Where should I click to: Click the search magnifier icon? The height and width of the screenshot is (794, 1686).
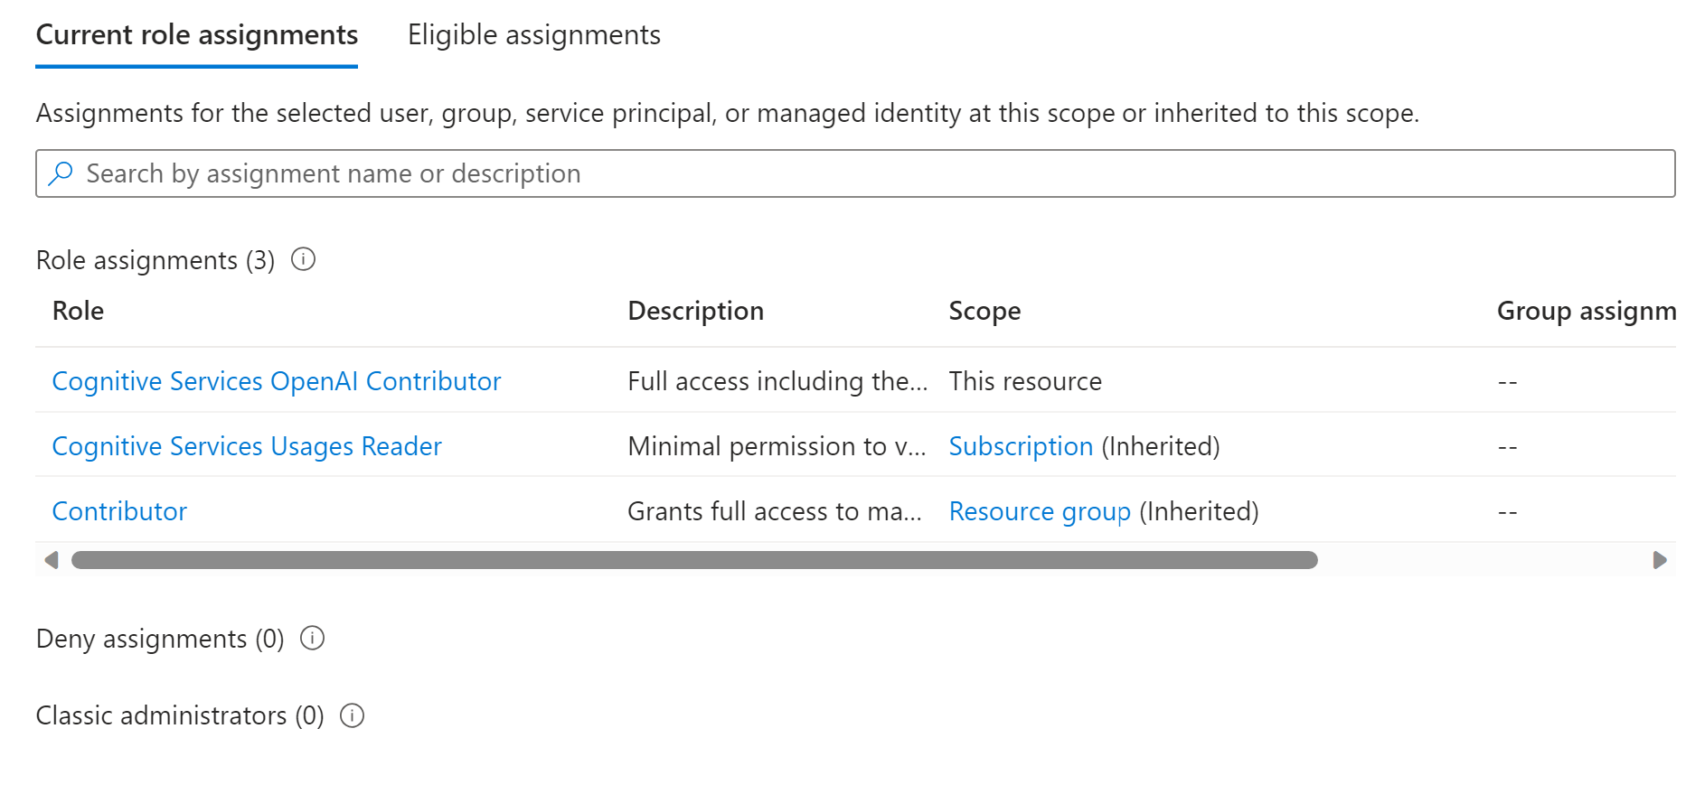tap(60, 173)
